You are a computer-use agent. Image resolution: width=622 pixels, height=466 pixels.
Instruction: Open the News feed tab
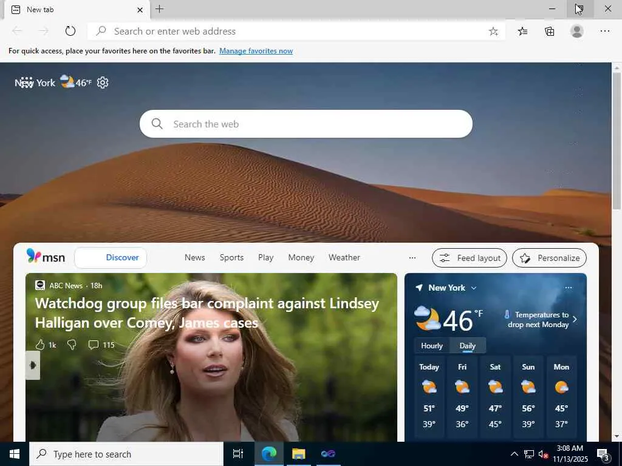click(195, 257)
